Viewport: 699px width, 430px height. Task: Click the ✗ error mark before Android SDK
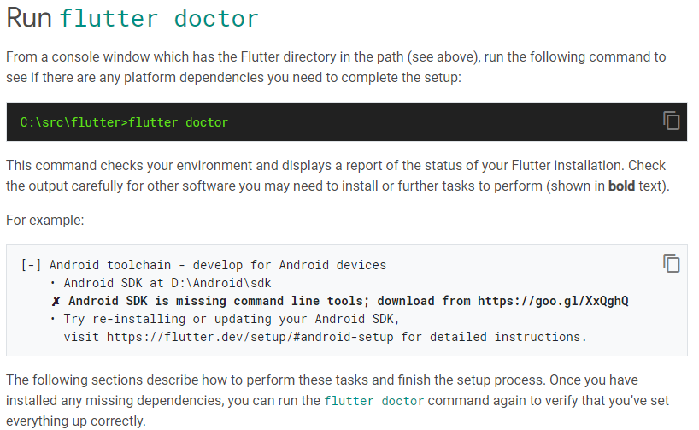pyautogui.click(x=56, y=302)
